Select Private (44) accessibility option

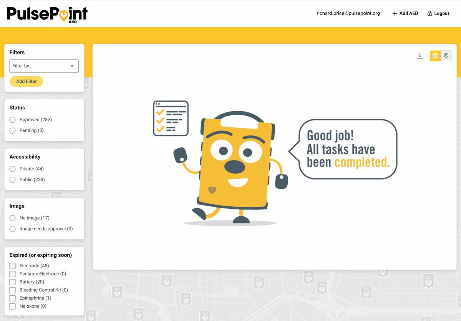(x=12, y=169)
